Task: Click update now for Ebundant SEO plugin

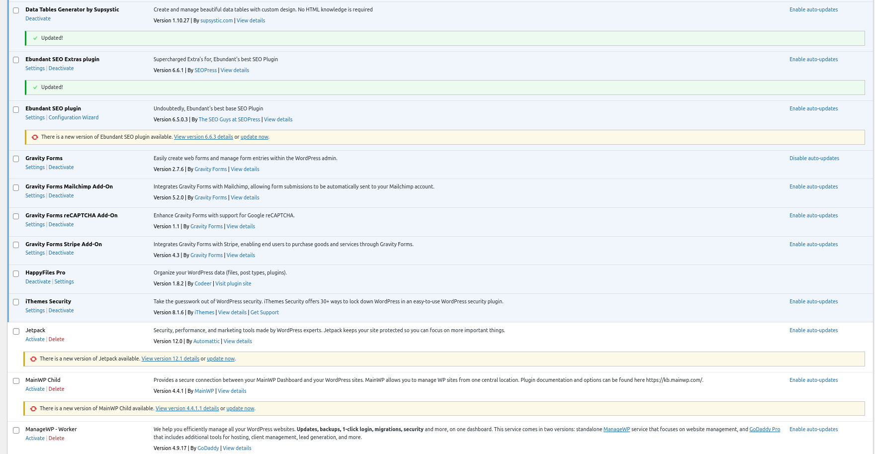Action: point(254,137)
